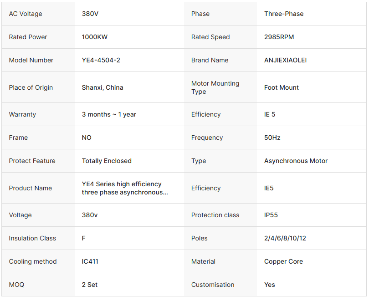Select the Asynchronous Motor type value
Image resolution: width=369 pixels, height=301 pixels.
[296, 161]
